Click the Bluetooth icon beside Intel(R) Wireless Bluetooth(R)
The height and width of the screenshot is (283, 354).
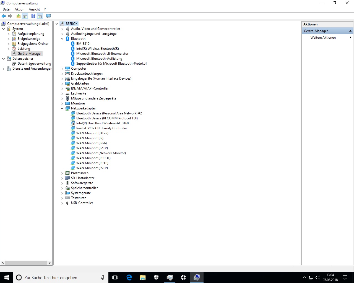[73, 49]
